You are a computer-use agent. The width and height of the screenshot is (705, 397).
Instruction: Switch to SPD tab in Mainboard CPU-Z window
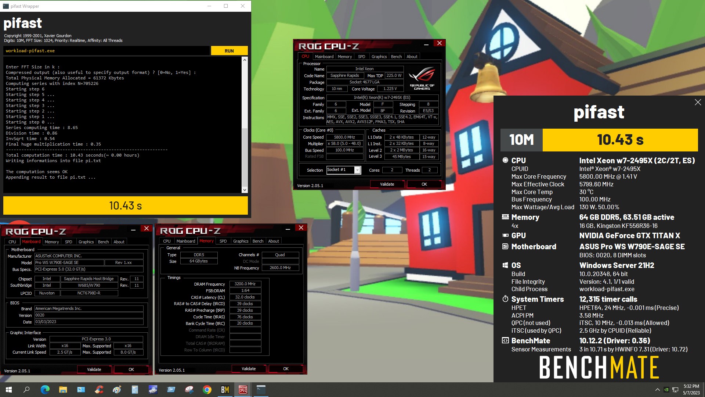[x=68, y=242]
